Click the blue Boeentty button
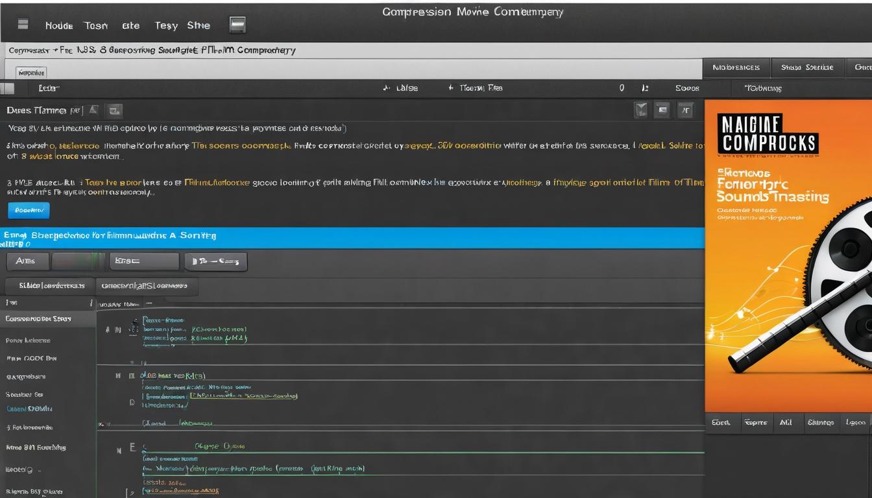872x498 pixels. point(29,210)
